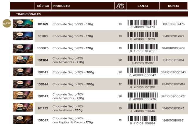Open the 82% con Almendras package thumbnail

click(23, 60)
